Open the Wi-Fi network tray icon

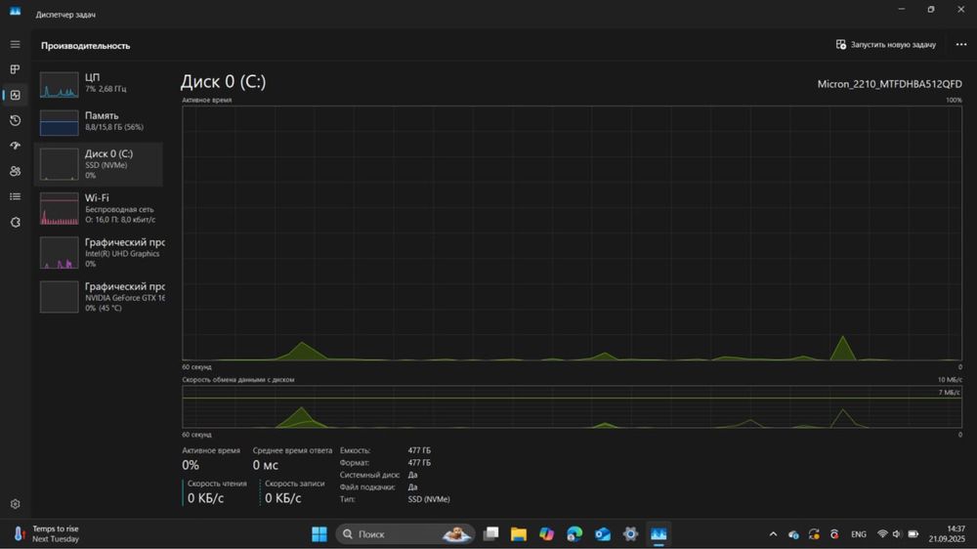(882, 534)
